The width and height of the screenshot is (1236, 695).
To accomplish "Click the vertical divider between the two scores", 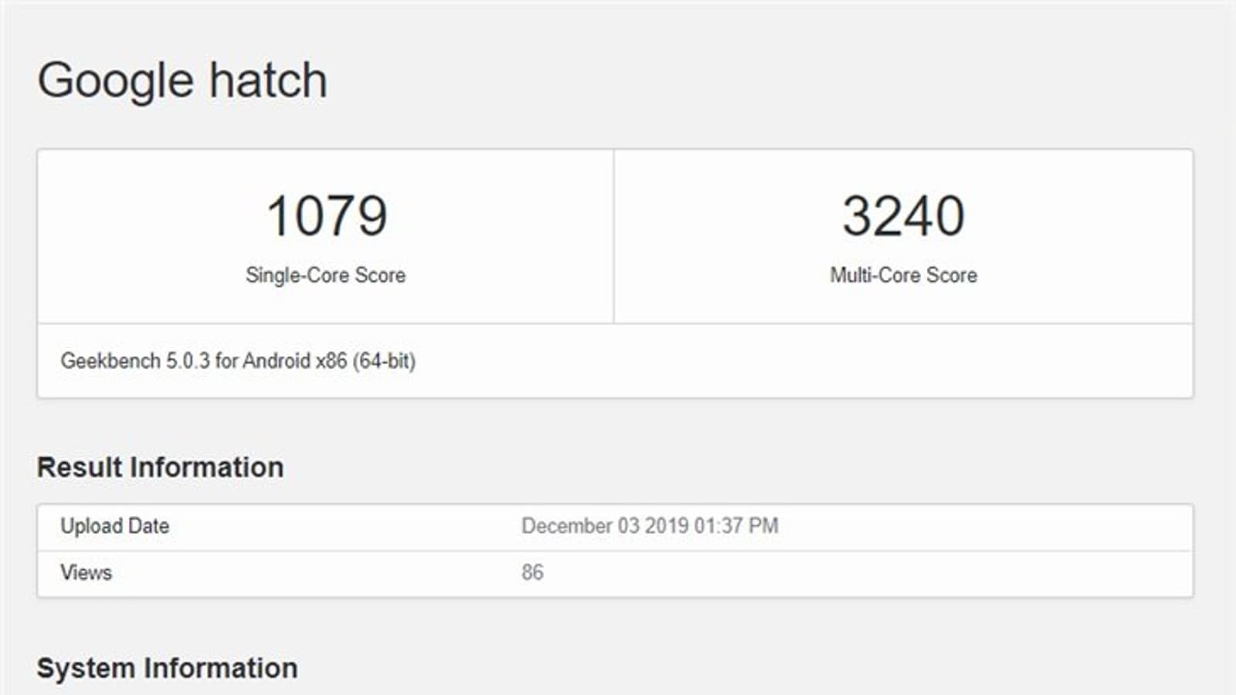I will pyautogui.click(x=613, y=236).
